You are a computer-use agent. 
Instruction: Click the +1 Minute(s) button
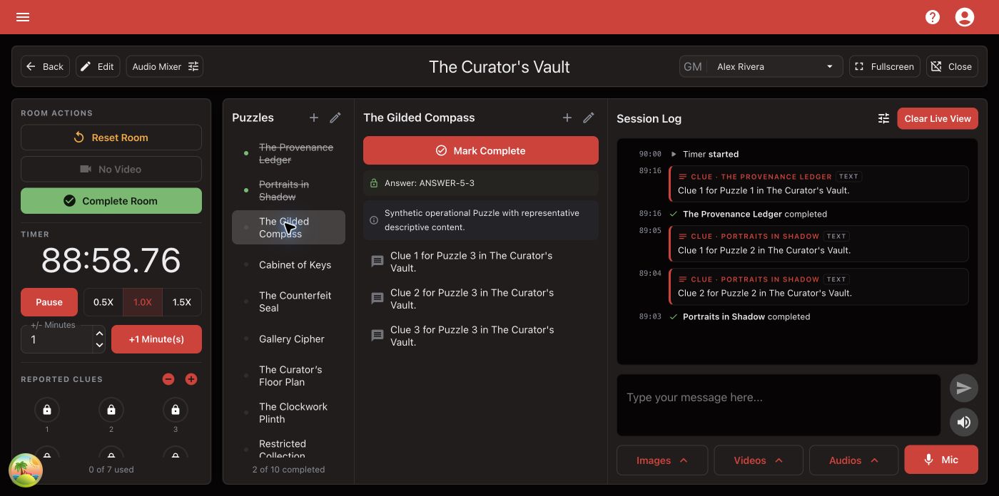point(156,339)
